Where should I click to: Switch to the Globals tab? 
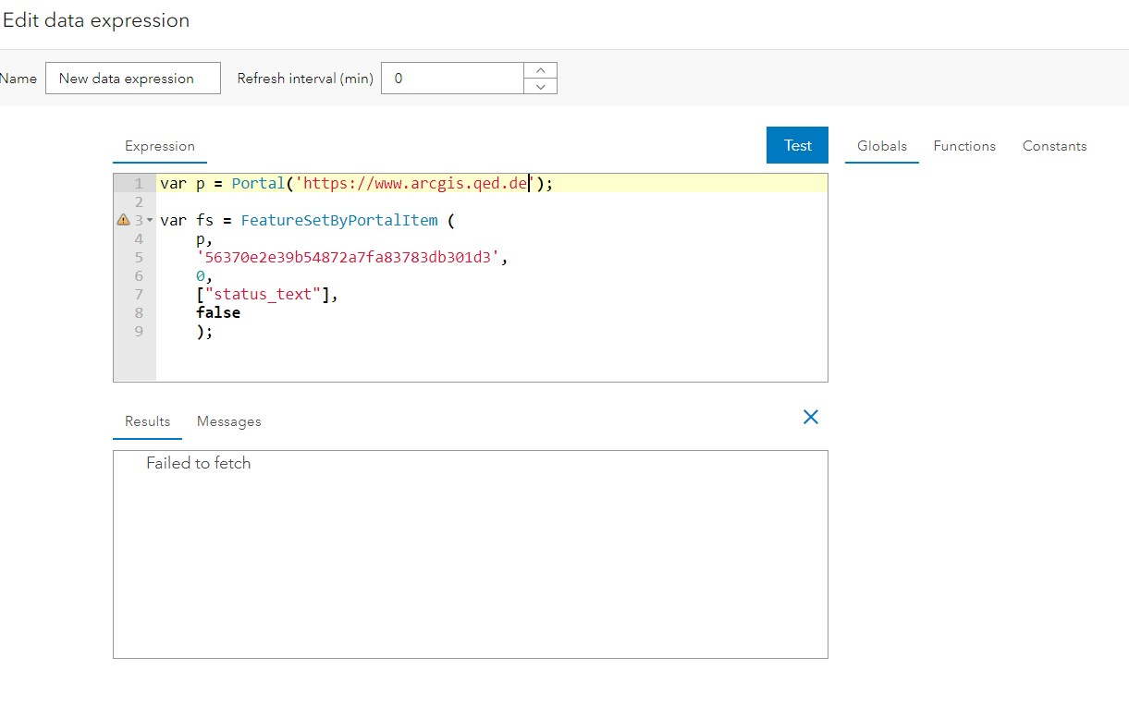(x=882, y=146)
